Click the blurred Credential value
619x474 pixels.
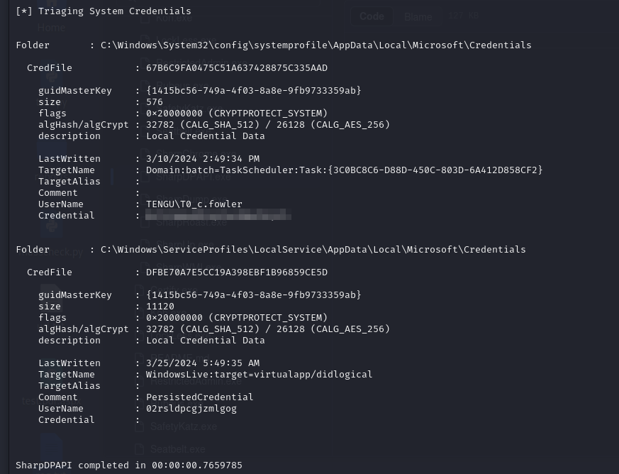pyautogui.click(x=218, y=216)
